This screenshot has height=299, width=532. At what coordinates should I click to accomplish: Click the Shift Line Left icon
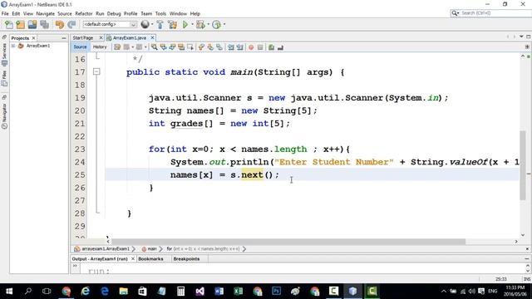point(231,47)
